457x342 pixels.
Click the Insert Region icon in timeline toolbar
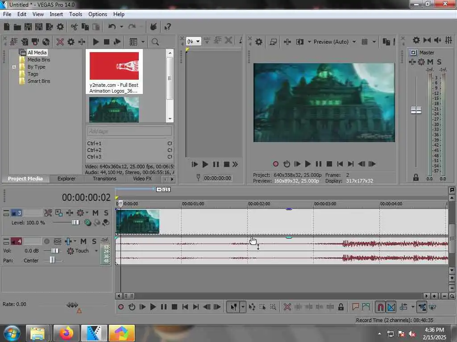click(x=366, y=307)
